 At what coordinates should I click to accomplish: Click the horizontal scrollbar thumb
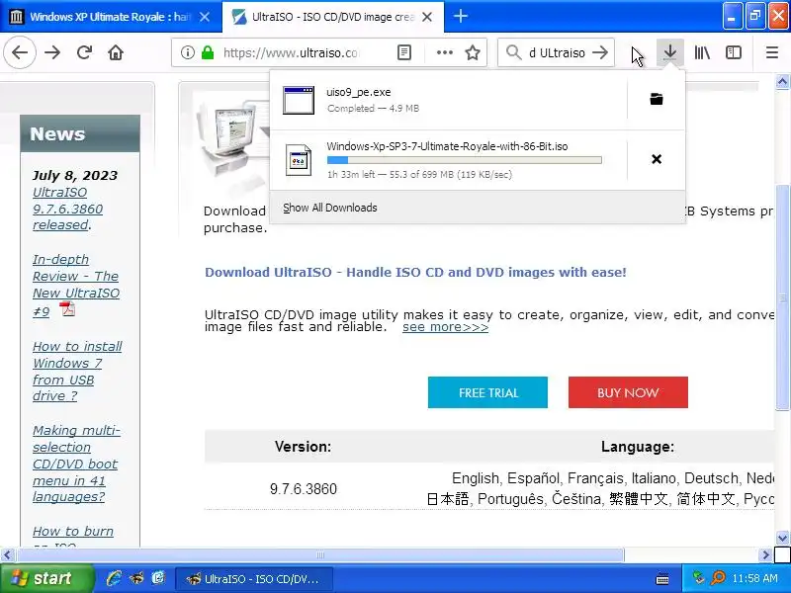point(320,555)
